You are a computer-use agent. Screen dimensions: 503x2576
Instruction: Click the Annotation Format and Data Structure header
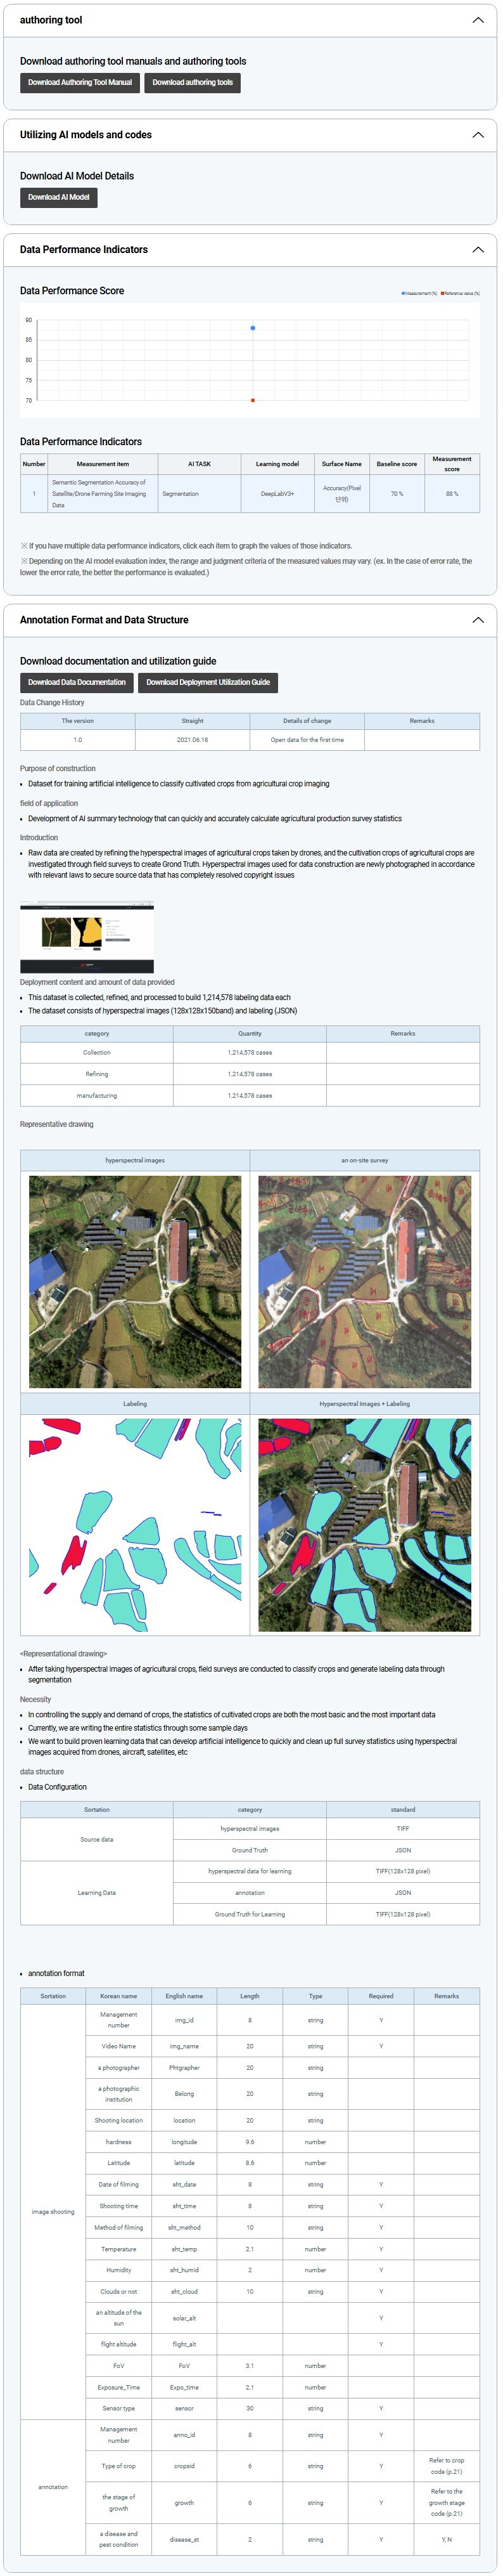pos(104,620)
